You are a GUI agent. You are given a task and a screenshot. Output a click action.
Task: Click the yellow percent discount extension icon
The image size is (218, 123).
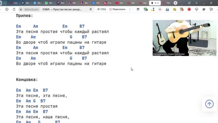pyautogui.click(x=175, y=9)
